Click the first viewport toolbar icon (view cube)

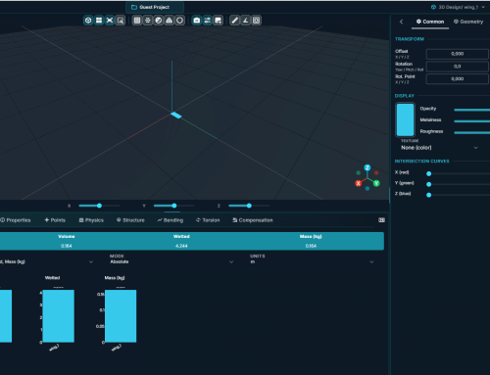(88, 21)
